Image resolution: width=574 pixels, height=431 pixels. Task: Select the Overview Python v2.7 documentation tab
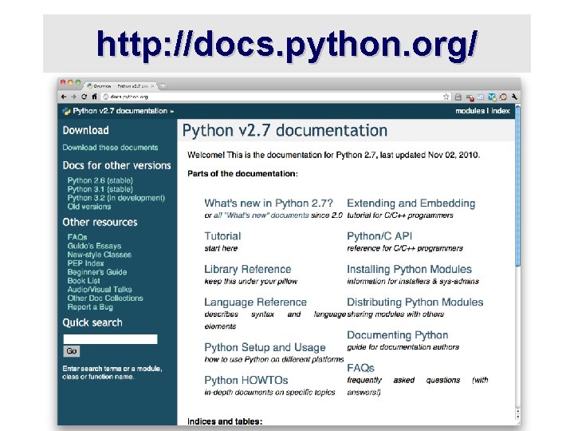(x=121, y=86)
